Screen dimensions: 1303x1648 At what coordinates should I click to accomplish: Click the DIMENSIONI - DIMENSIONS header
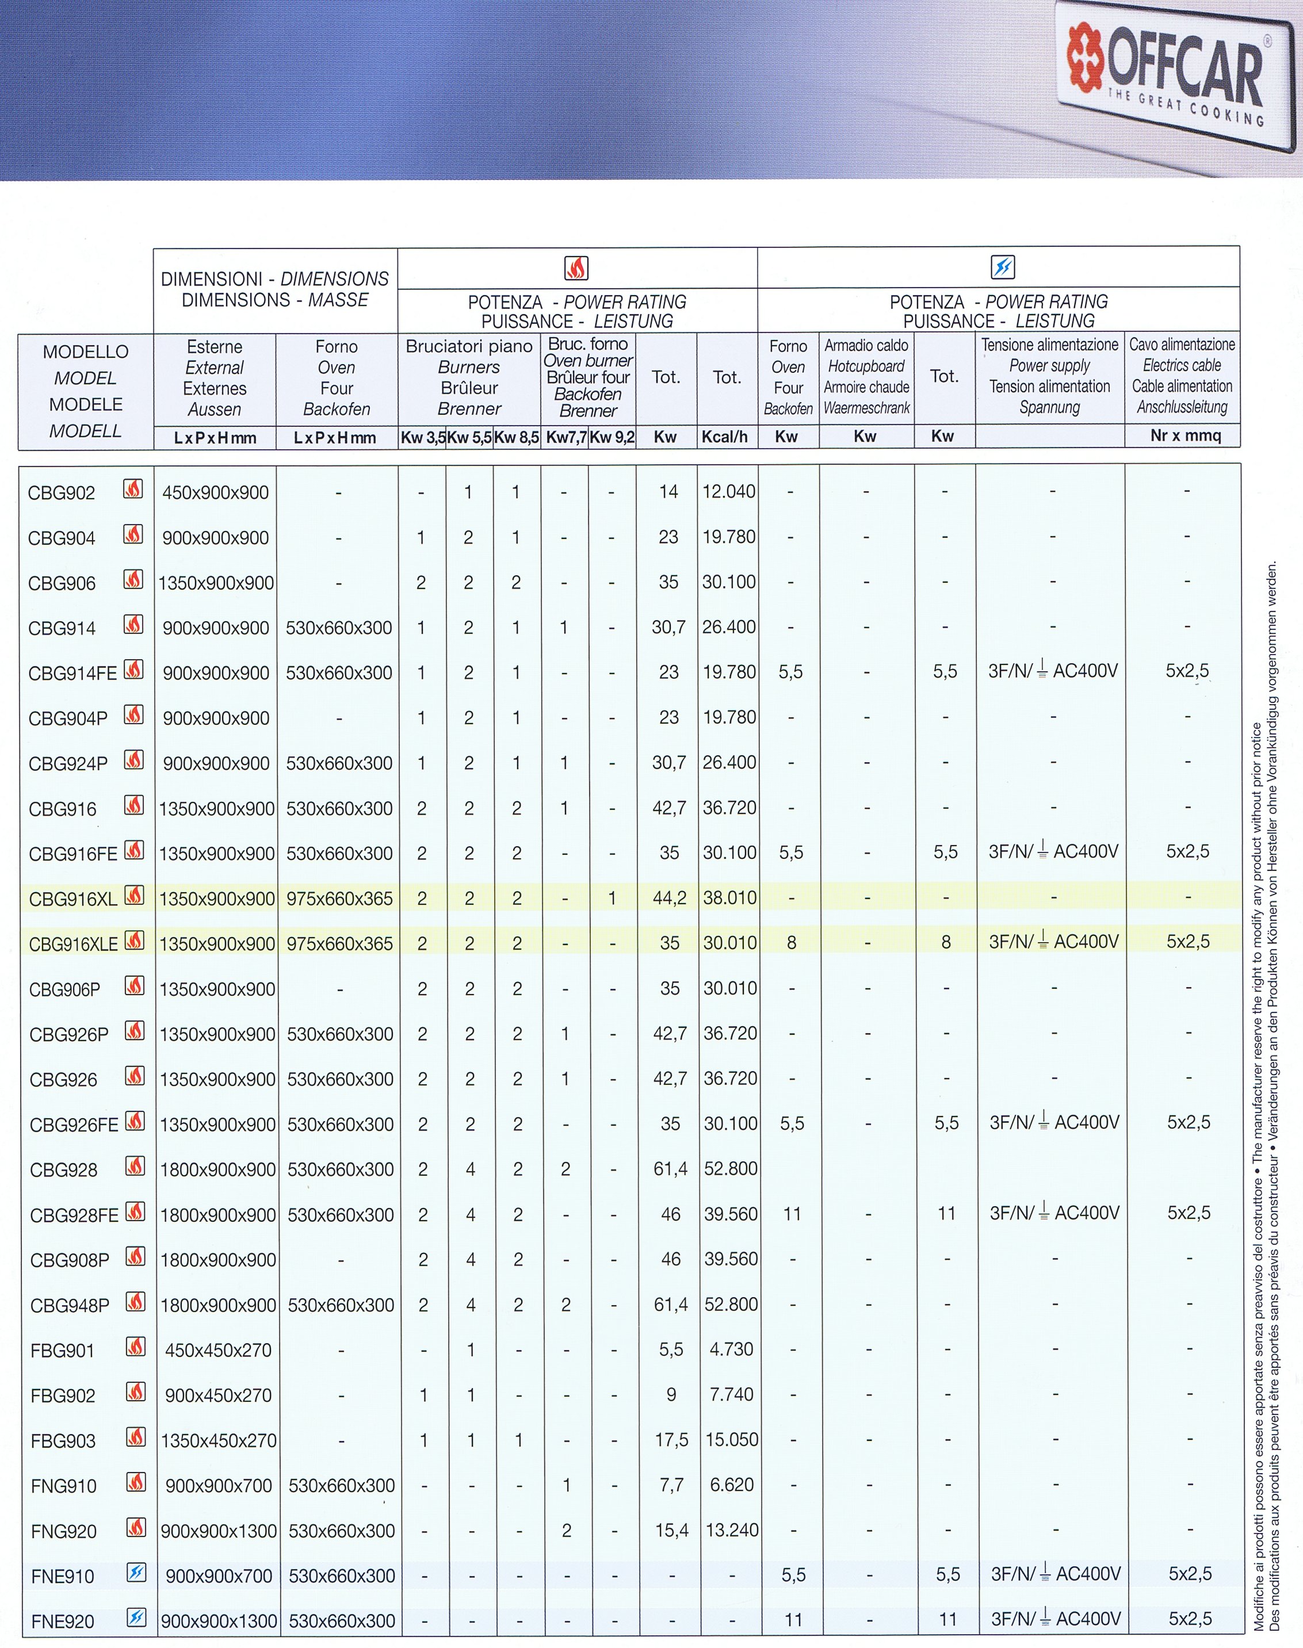(x=274, y=290)
